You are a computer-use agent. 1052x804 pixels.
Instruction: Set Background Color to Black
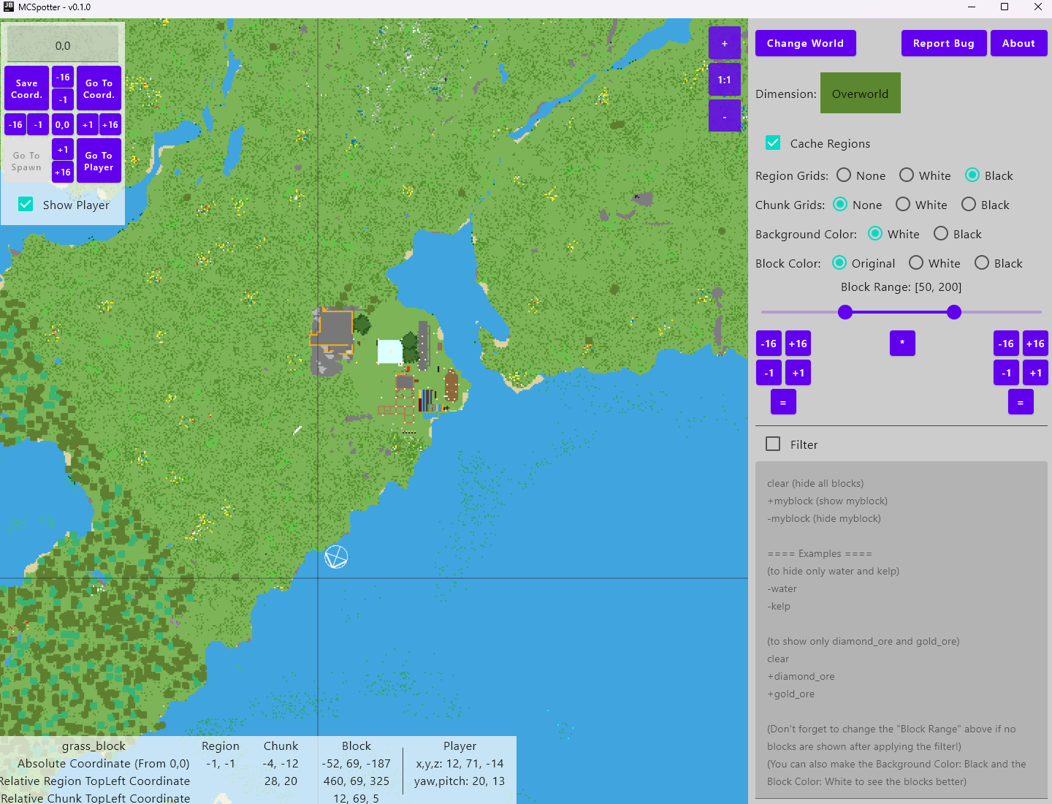click(x=941, y=233)
